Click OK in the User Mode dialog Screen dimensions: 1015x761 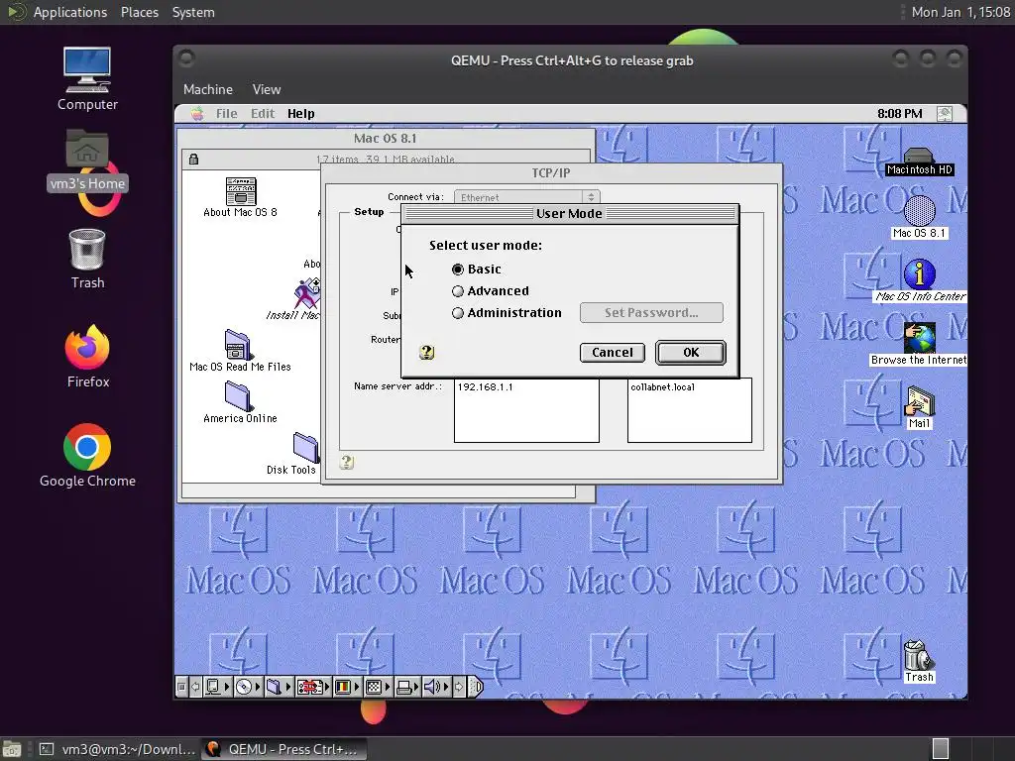(691, 353)
